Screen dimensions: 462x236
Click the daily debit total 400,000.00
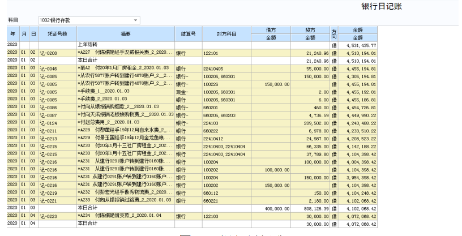(x=271, y=209)
